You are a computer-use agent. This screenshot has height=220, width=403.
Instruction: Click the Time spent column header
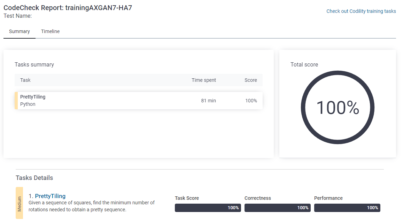coord(203,80)
